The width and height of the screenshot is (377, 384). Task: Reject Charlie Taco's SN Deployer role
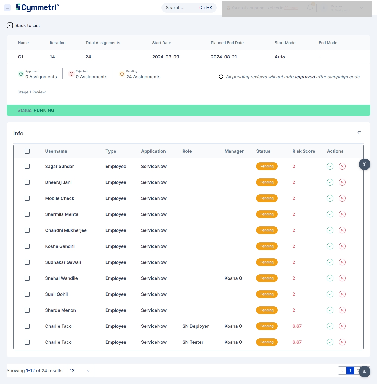pyautogui.click(x=342, y=326)
